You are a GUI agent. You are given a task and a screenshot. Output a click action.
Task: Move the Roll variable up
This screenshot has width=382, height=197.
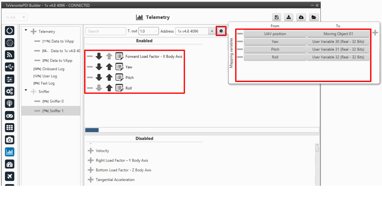pyautogui.click(x=109, y=88)
